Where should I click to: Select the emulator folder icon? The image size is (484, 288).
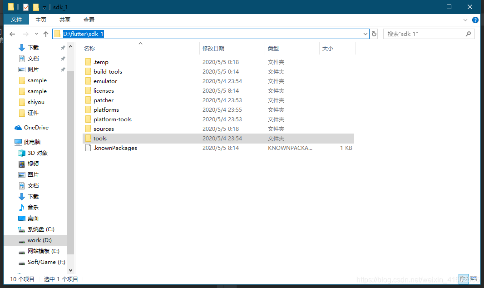(x=88, y=81)
